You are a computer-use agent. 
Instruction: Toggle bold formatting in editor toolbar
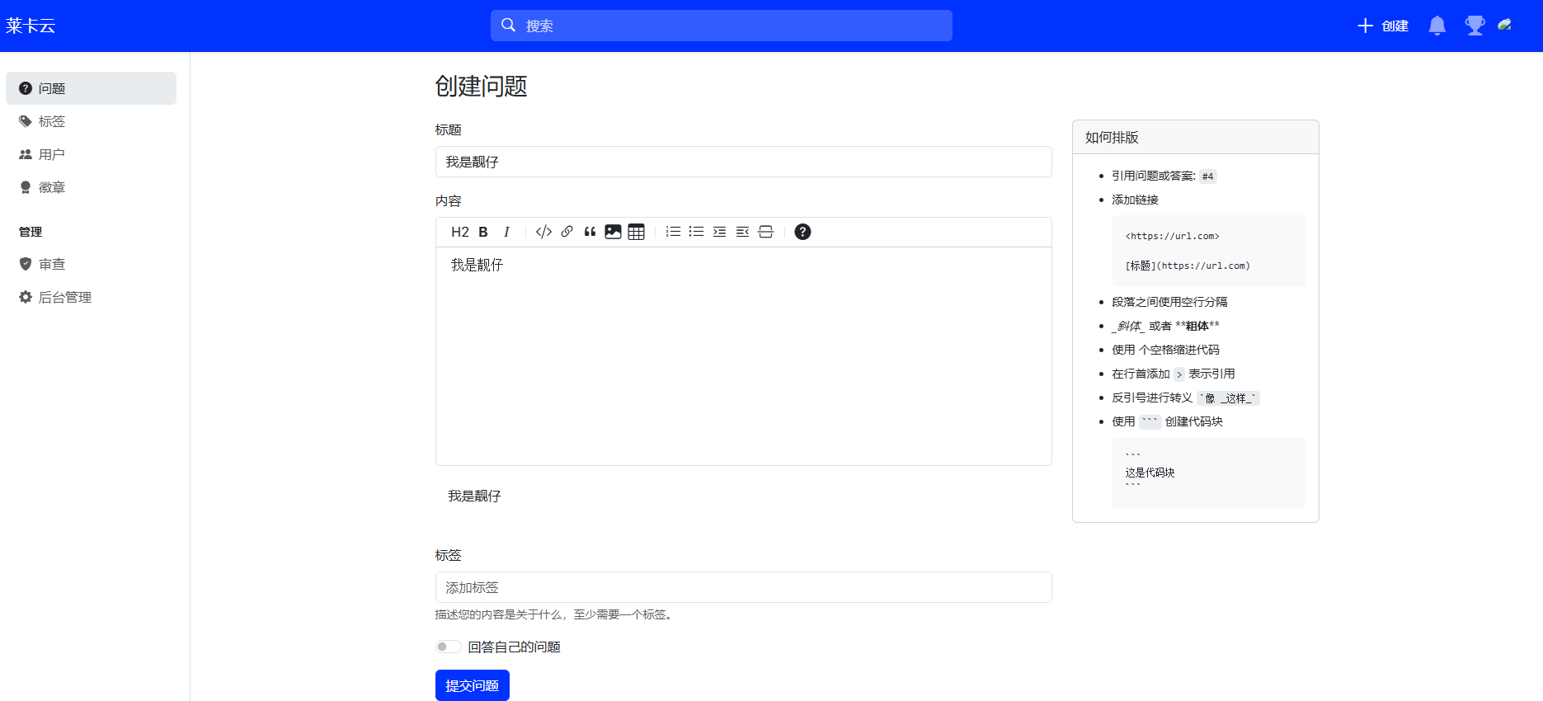(x=483, y=232)
